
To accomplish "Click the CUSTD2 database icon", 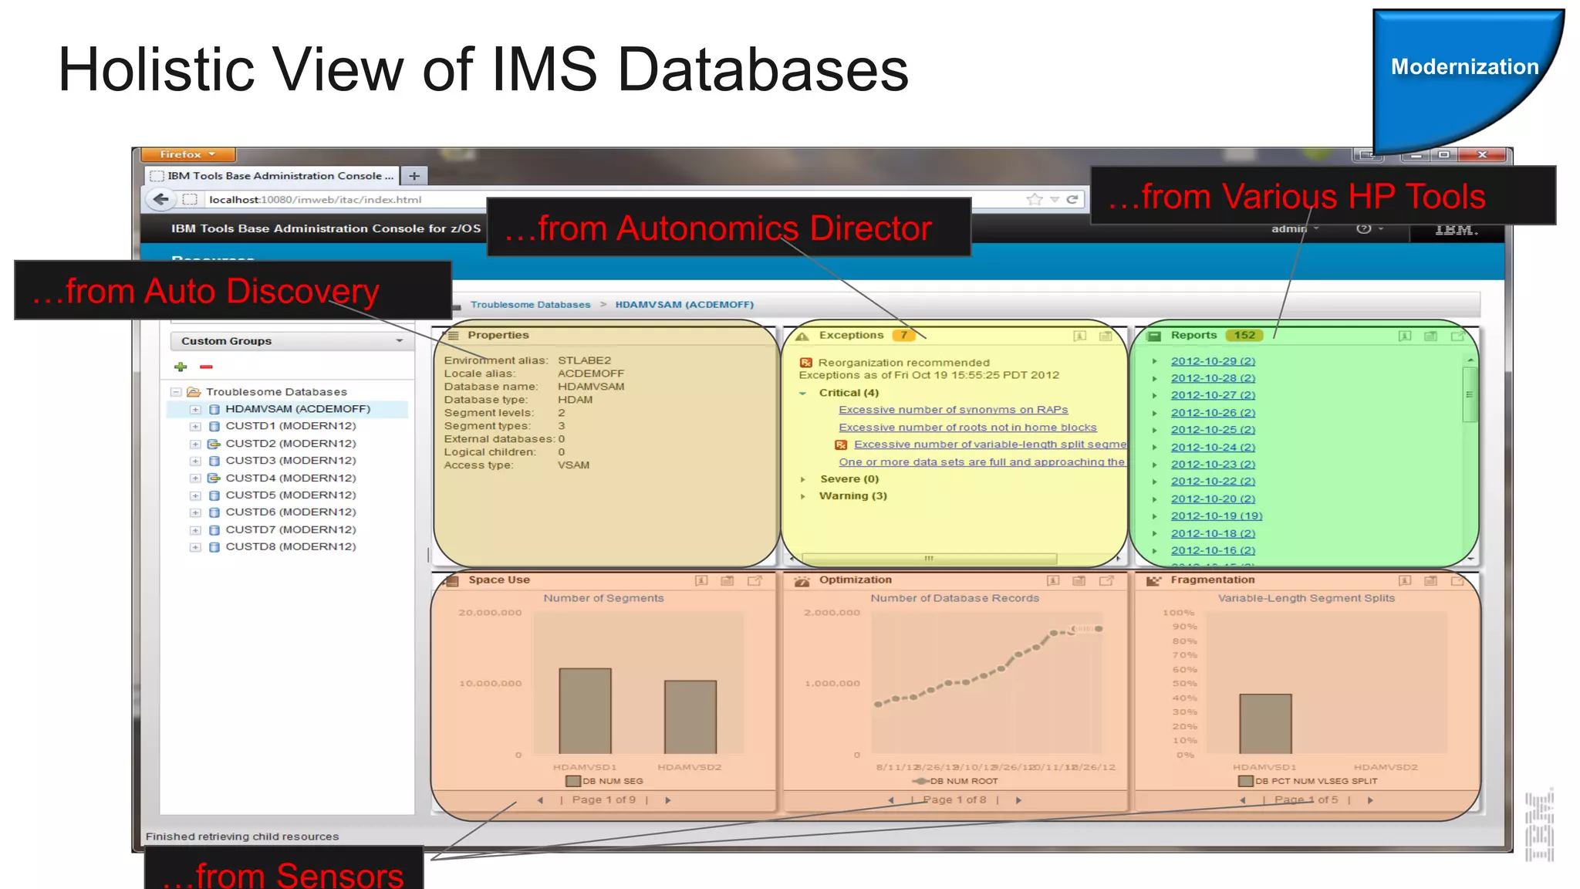I will tap(214, 444).
